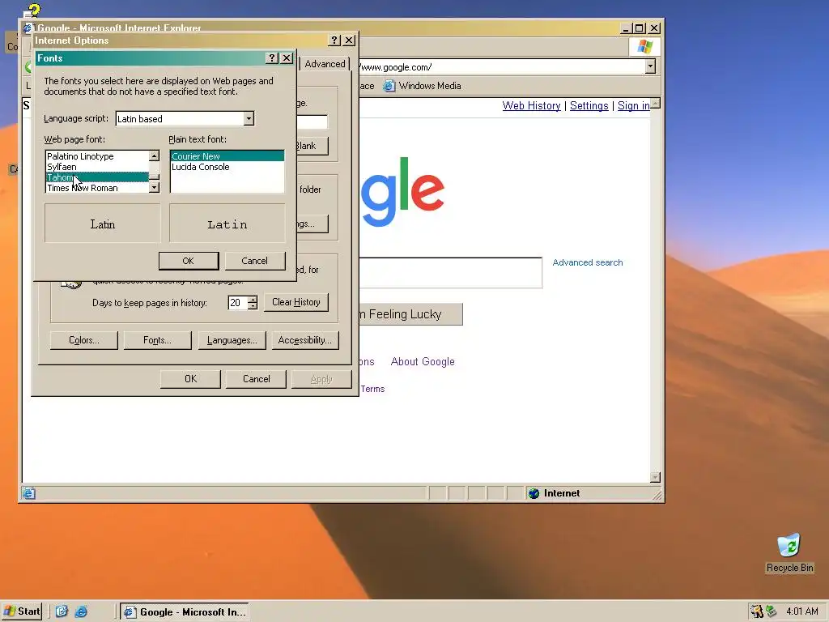The height and width of the screenshot is (622, 829).
Task: Click web page font list down arrow
Action: click(154, 187)
